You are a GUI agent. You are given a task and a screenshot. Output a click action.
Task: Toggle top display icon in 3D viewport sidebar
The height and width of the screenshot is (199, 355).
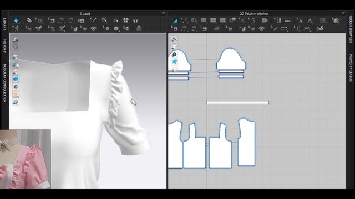click(x=16, y=40)
